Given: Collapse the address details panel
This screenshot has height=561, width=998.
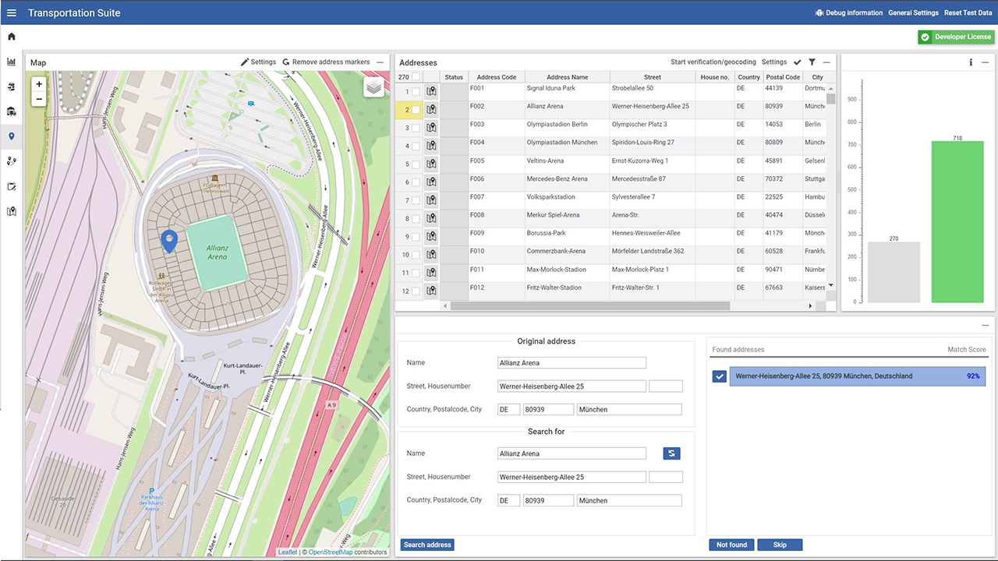Looking at the screenshot, I should [x=986, y=325].
